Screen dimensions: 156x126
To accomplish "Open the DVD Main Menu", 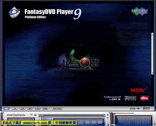I will click(57, 108).
